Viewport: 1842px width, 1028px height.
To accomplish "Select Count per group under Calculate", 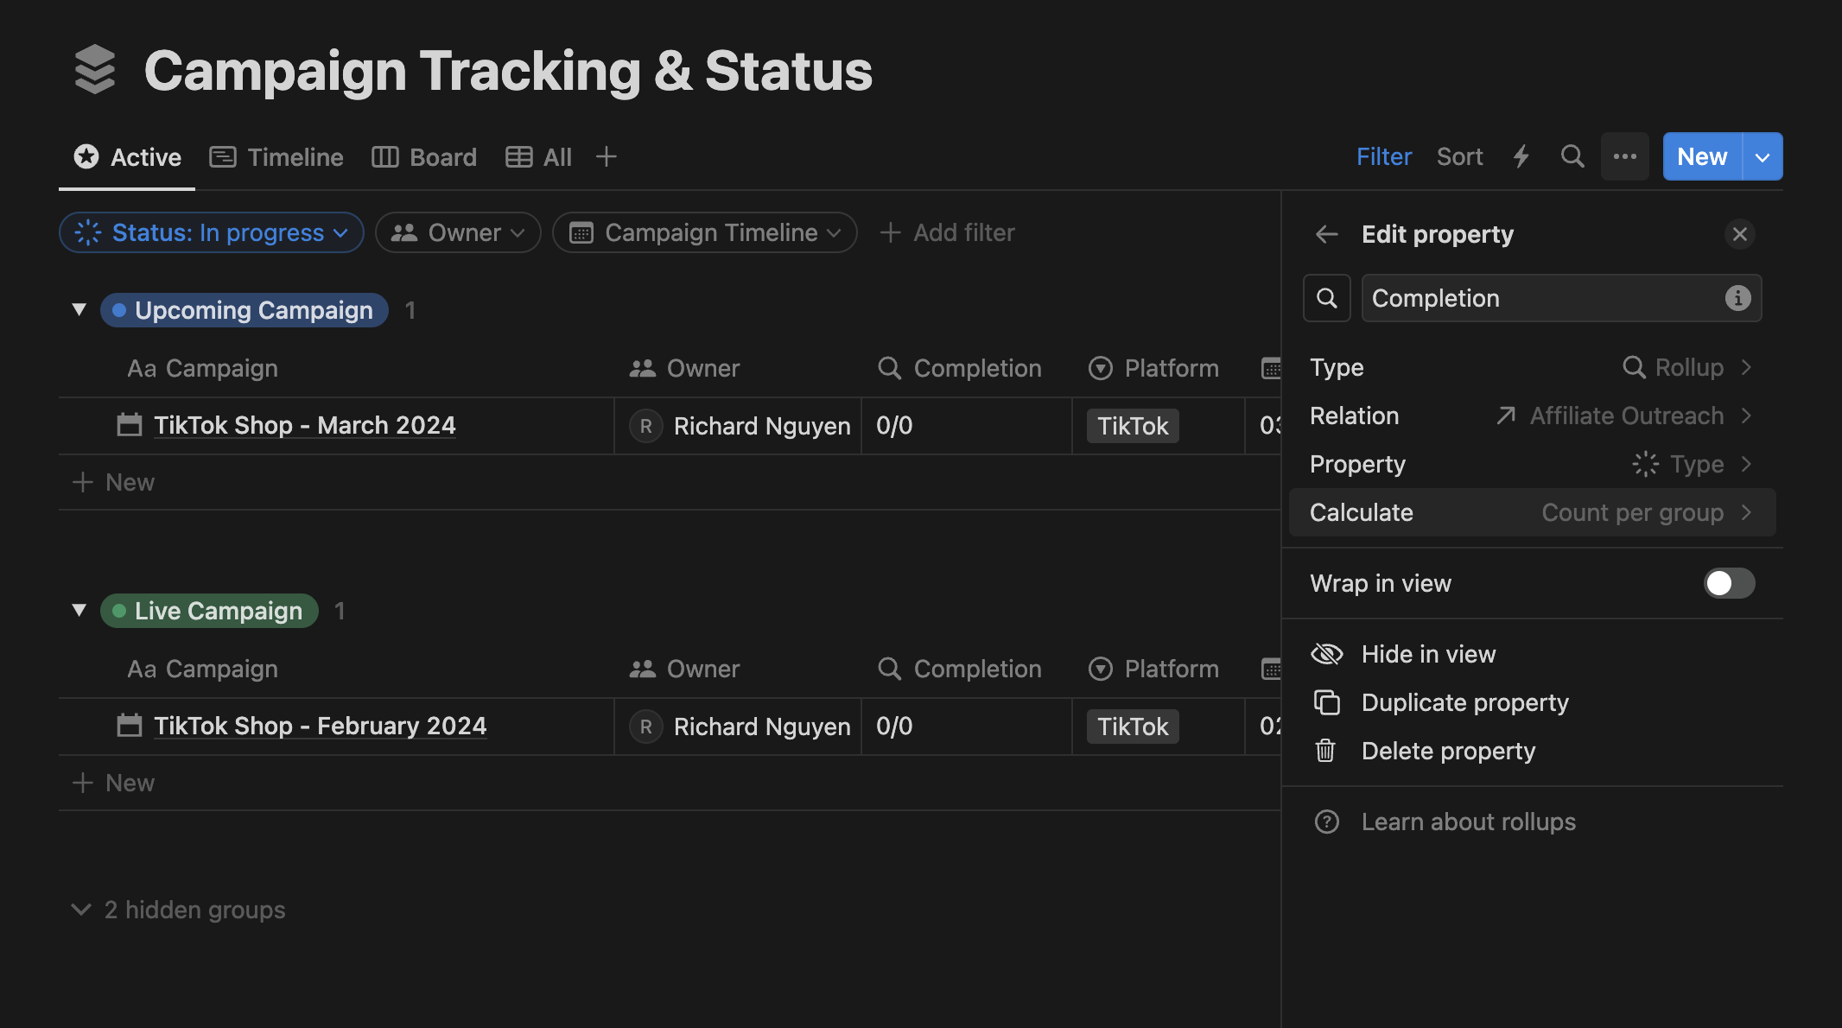I will click(x=1633, y=512).
